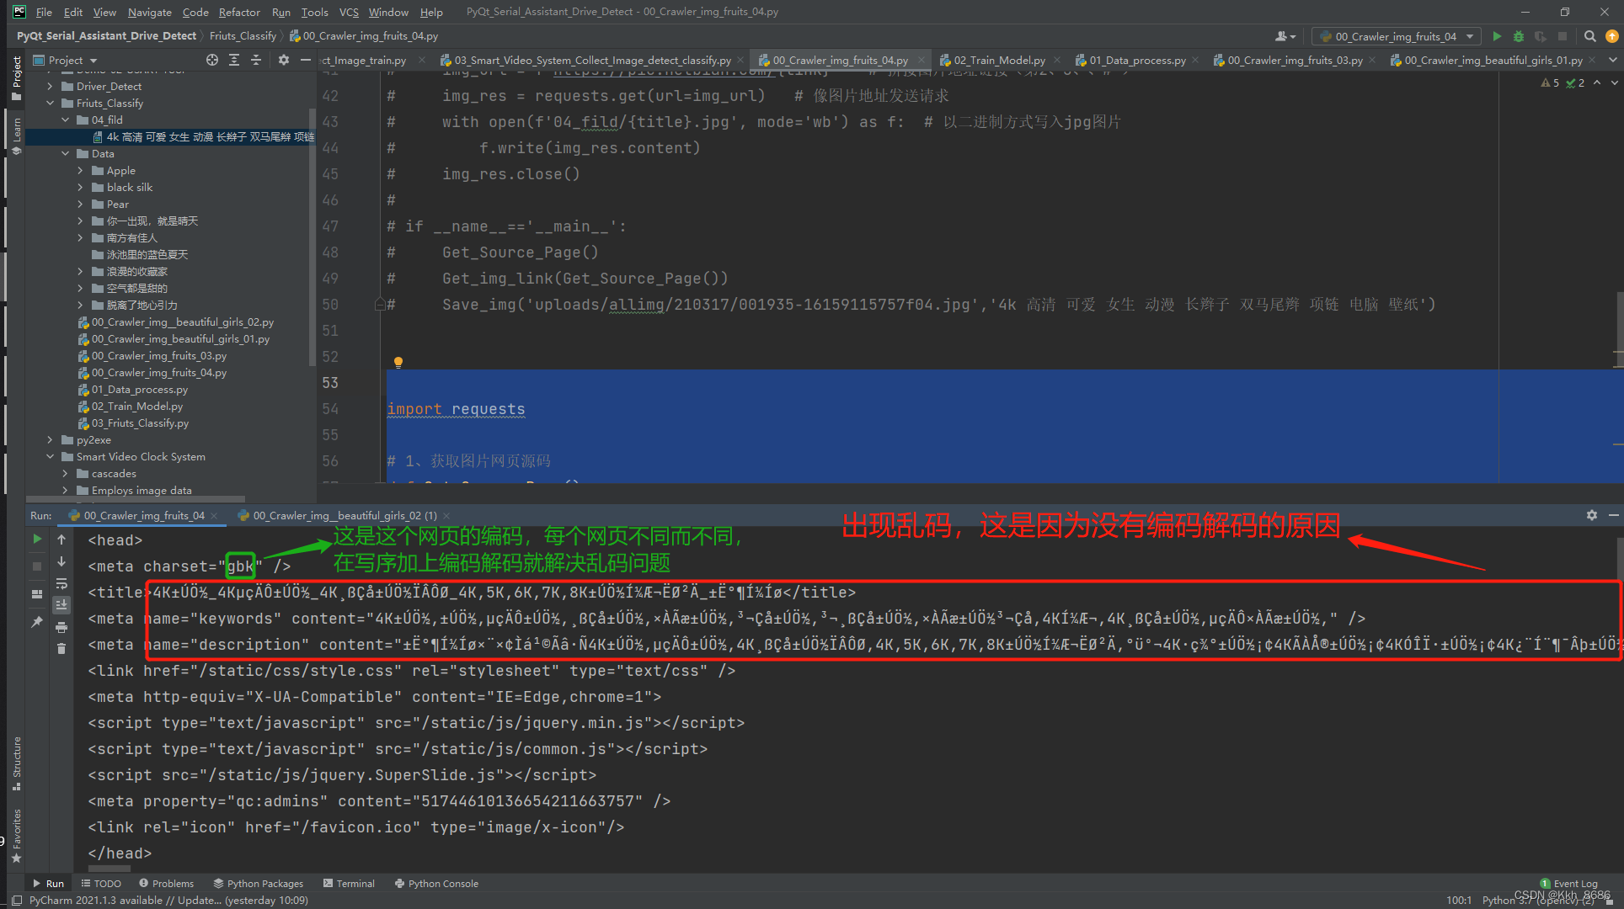Expand the py2exe folder
This screenshot has height=909, width=1624.
tap(50, 439)
